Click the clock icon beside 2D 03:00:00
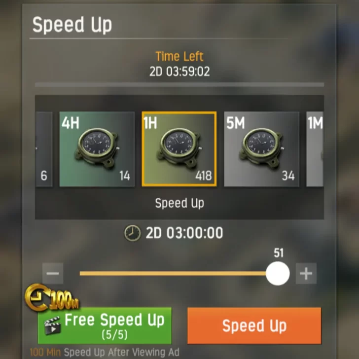 coord(132,233)
